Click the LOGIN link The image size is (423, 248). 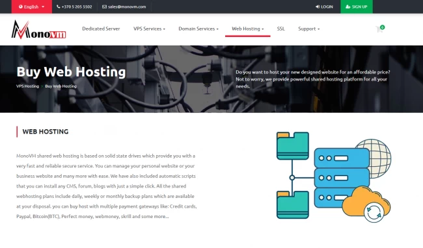[x=327, y=6]
